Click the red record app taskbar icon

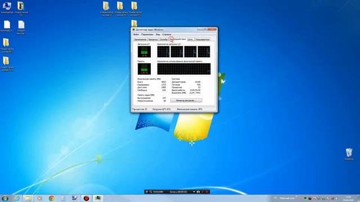tap(86, 198)
